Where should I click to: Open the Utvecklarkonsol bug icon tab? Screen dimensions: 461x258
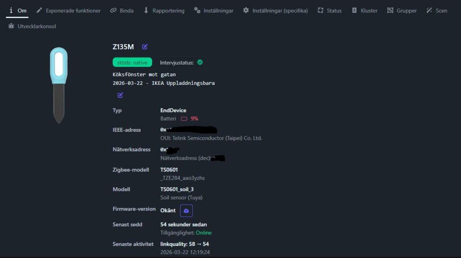[x=32, y=26]
